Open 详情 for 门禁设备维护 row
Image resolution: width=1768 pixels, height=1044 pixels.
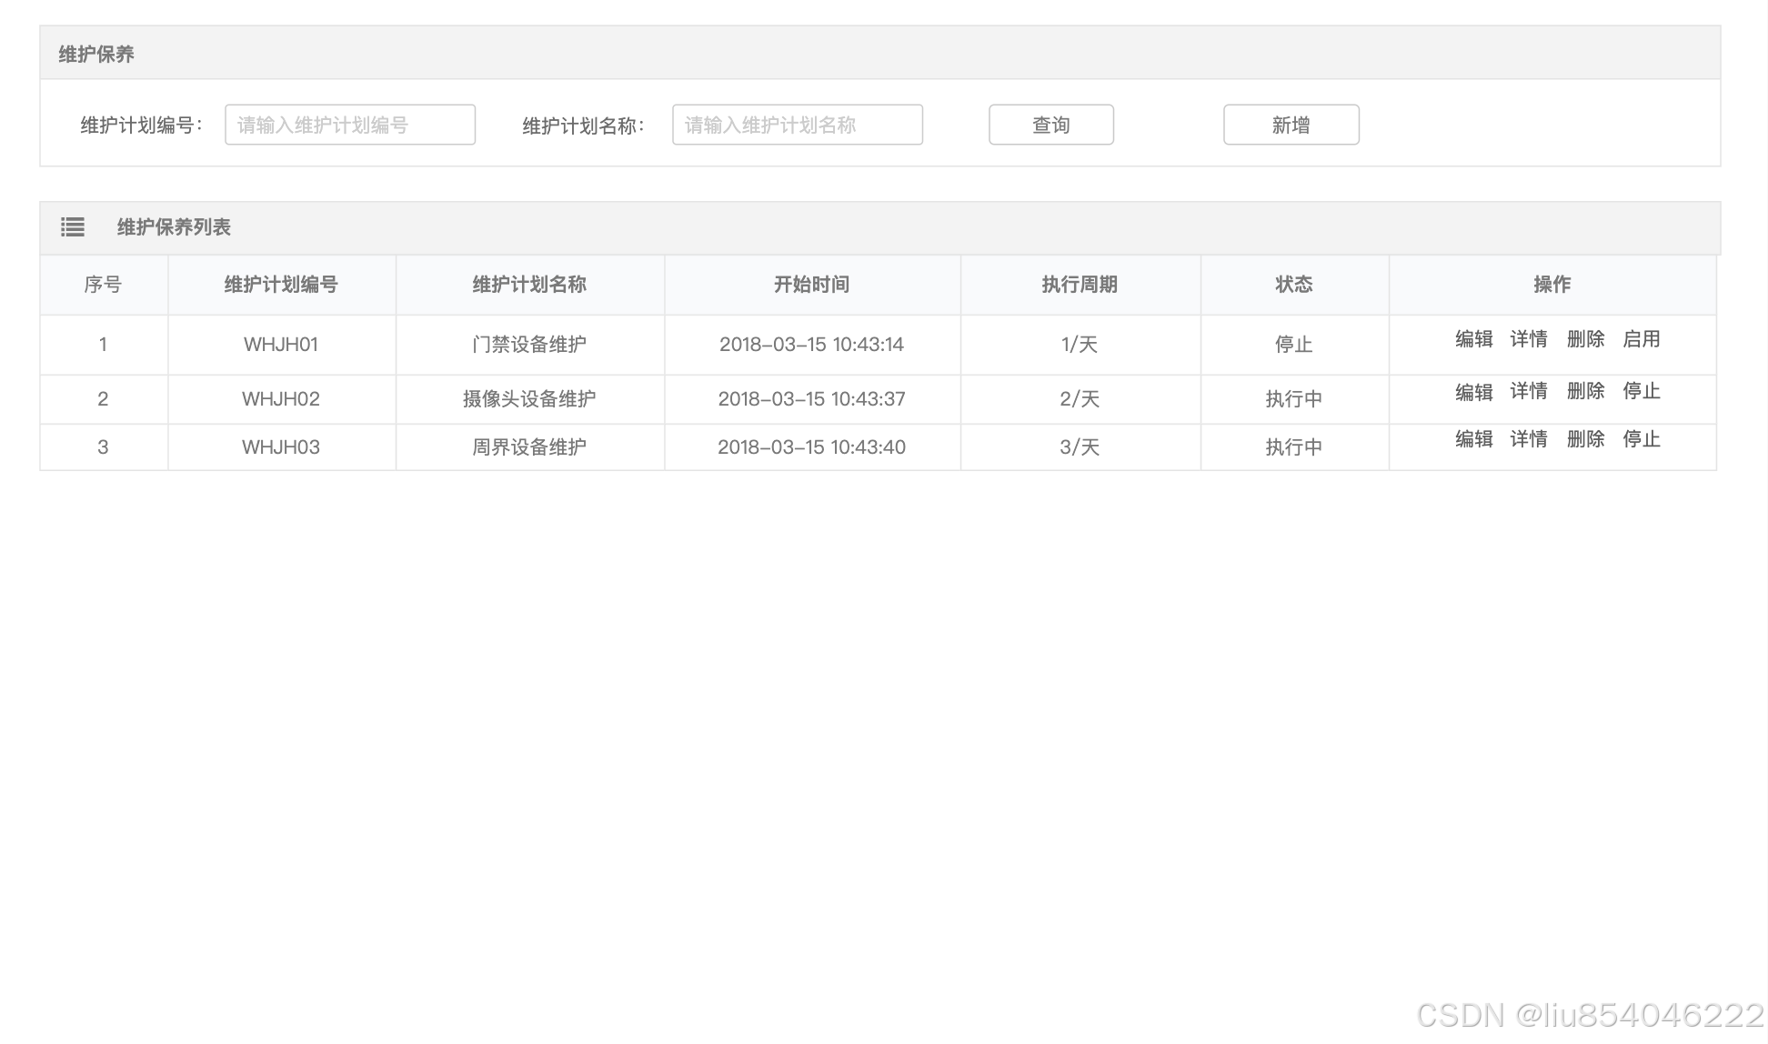[1529, 339]
